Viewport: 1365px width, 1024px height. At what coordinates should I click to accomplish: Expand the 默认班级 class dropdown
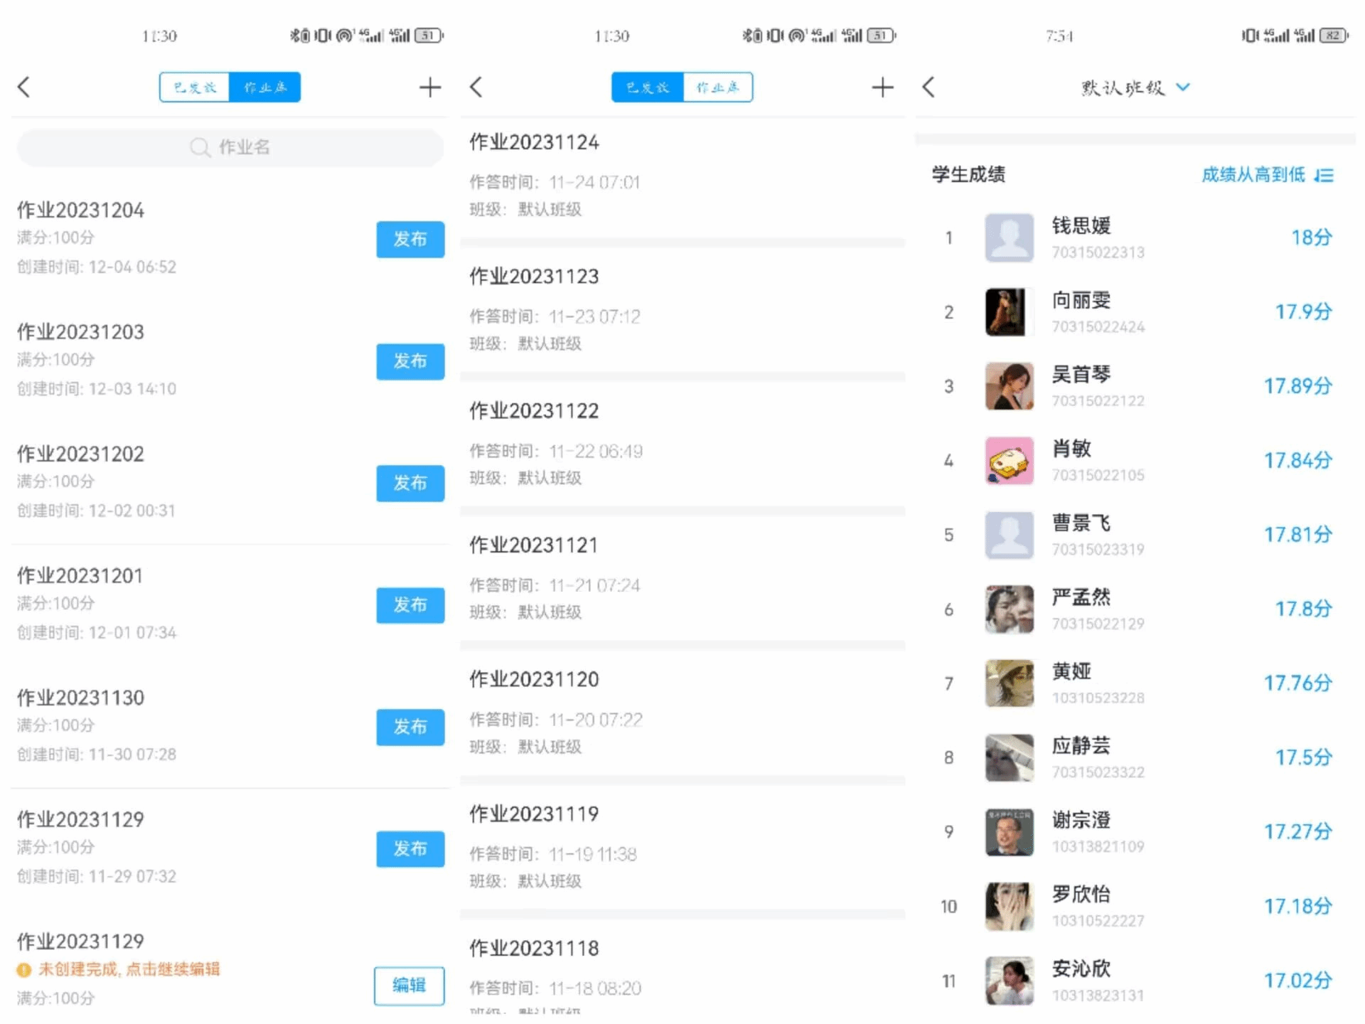coord(1123,87)
